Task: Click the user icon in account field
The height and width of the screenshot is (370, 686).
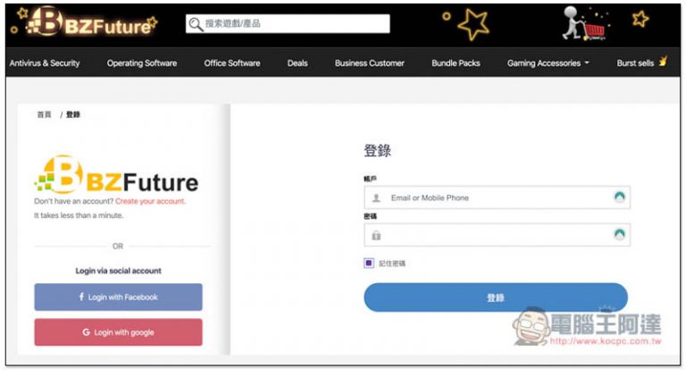Action: (x=376, y=198)
